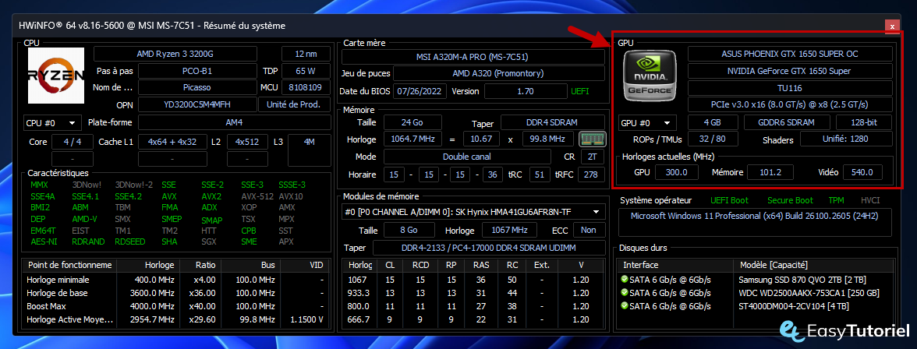This screenshot has width=917, height=349.
Task: Click the BIOS version 1.70 field
Action: 526,91
